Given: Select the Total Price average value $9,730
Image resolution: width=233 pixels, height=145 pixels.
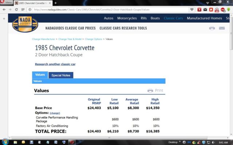Looking at the screenshot, I should pos(133,131).
